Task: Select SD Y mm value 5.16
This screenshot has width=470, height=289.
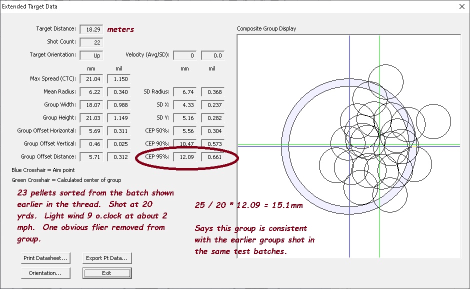Action: (x=185, y=118)
